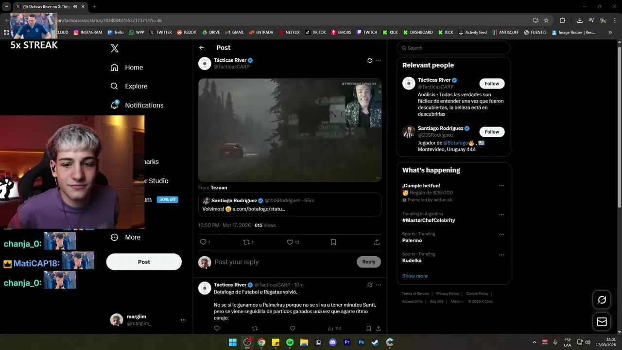The image size is (622, 350).
Task: Open options for Palermo trend
Action: point(501,235)
